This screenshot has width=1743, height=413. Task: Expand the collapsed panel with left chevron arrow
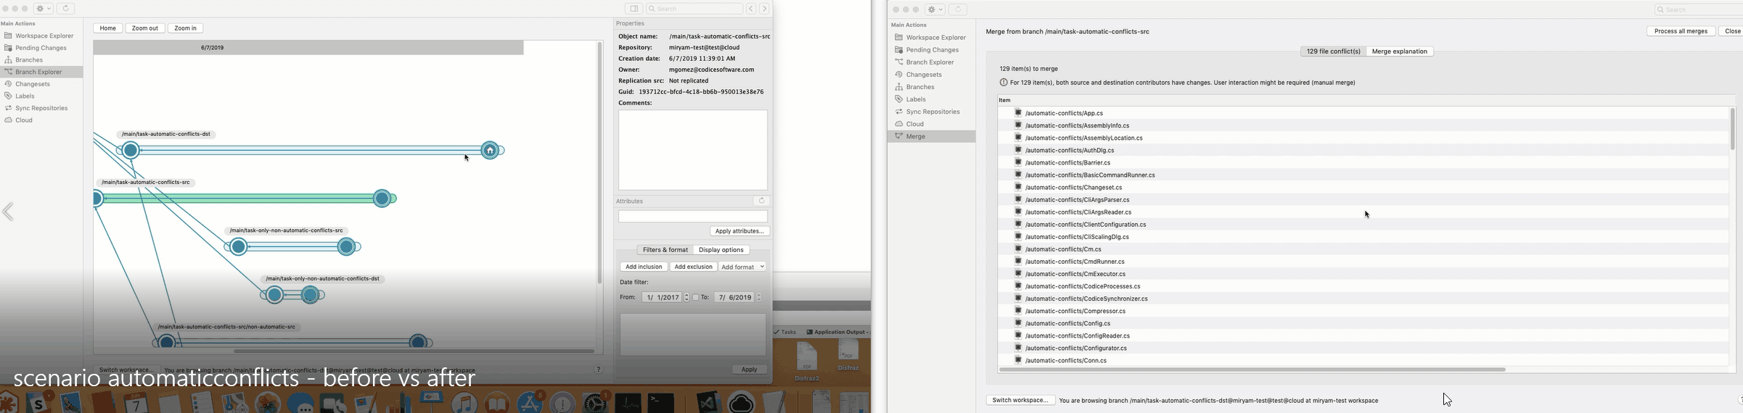8,212
